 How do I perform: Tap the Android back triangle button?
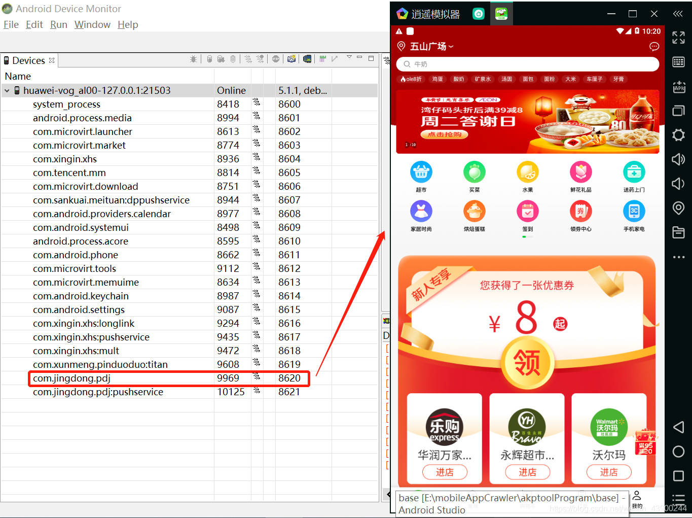pos(678,427)
